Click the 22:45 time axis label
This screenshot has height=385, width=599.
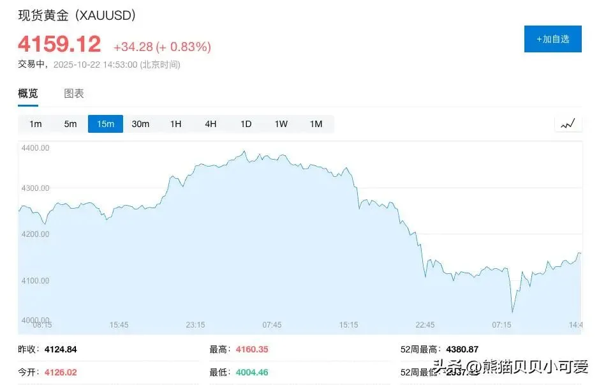(425, 325)
